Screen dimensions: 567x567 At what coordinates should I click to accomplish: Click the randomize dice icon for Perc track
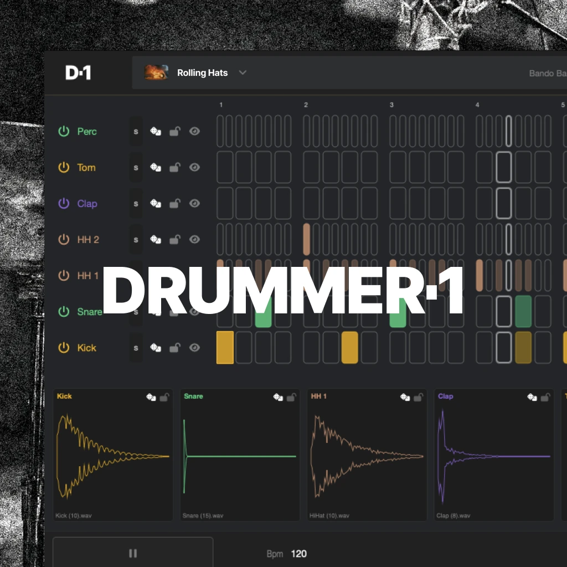pyautogui.click(x=156, y=131)
